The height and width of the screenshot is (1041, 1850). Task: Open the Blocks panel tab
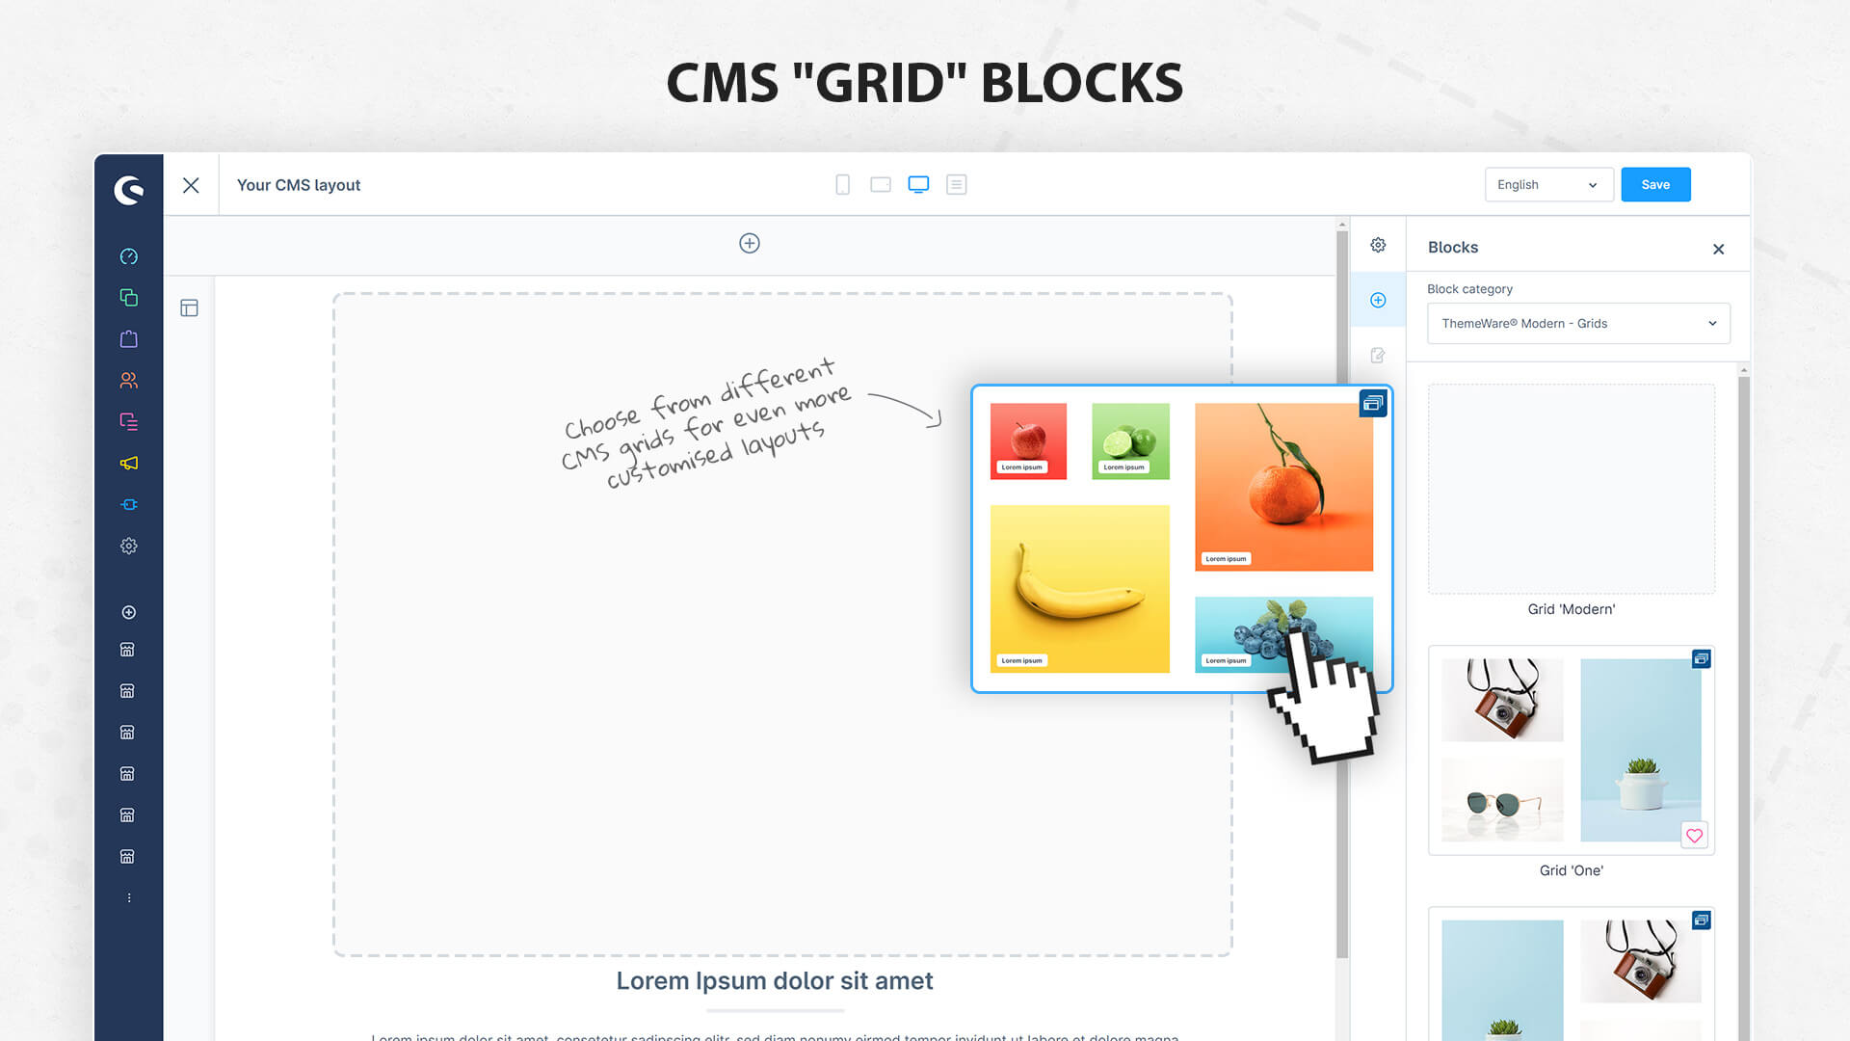1377,299
